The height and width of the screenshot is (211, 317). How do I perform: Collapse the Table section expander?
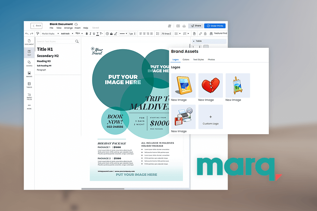pos(194,41)
